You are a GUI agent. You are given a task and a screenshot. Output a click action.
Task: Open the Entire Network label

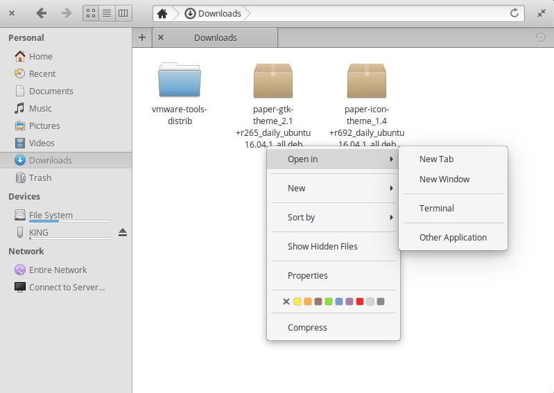[58, 270]
